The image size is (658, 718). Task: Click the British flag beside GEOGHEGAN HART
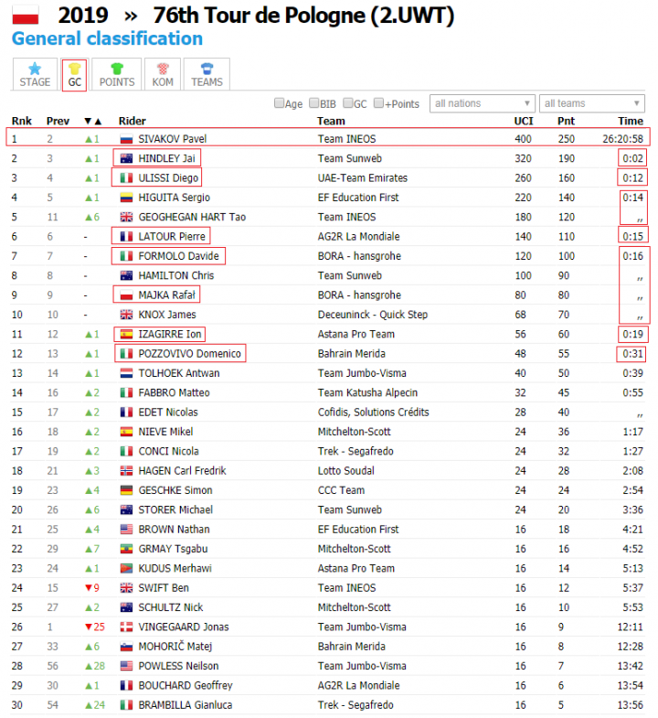(x=126, y=217)
